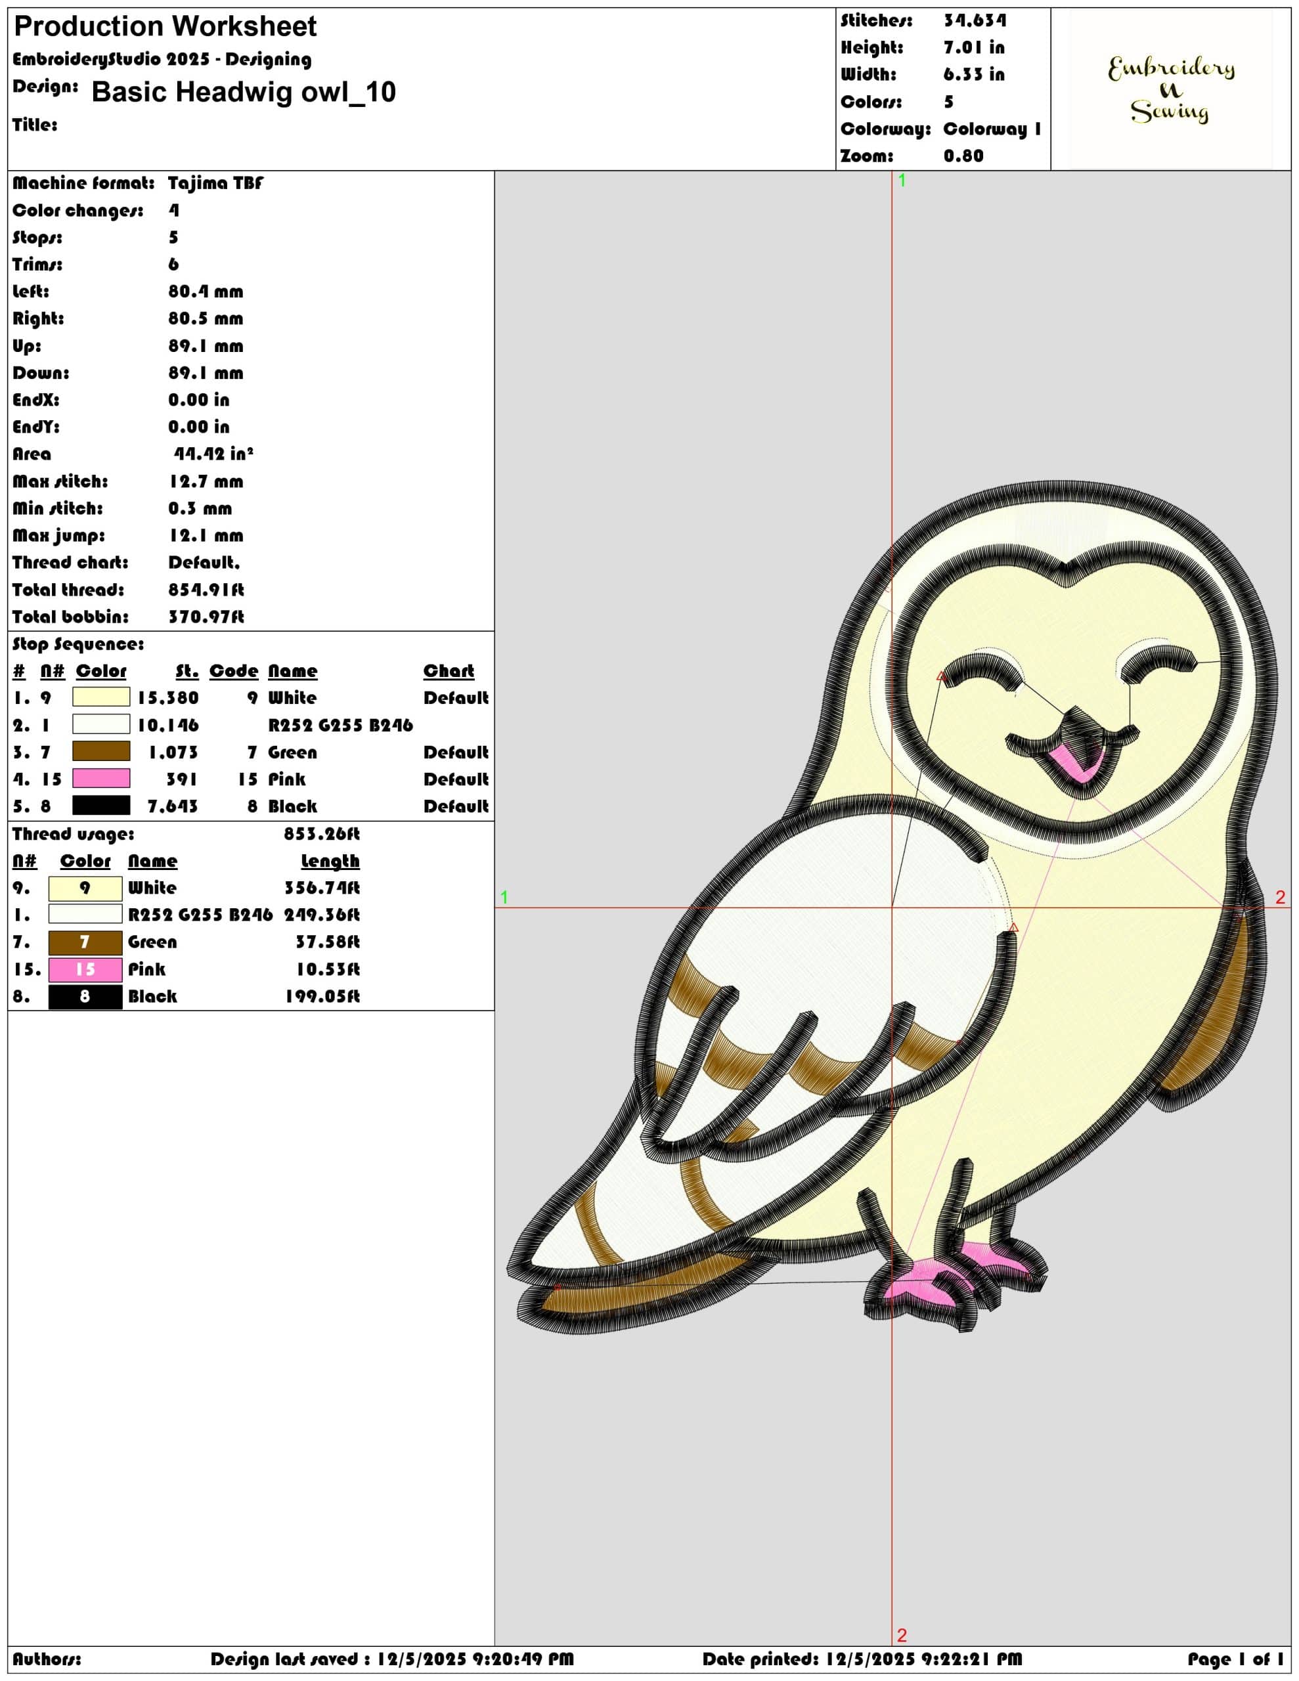Click the Min stitch value 0.3 mm
This screenshot has width=1299, height=1681.
pos(200,509)
